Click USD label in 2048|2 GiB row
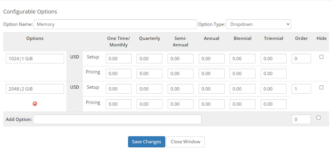Image resolution: width=333 pixels, height=155 pixels. [x=75, y=87]
